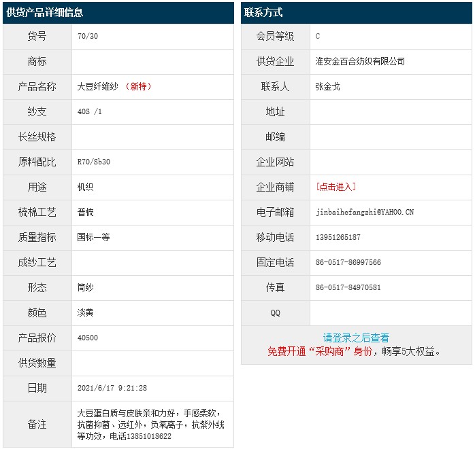The width and height of the screenshot is (475, 449).
Task: Click the product name 大豆纤维纱
Action: [x=98, y=86]
